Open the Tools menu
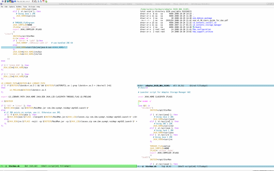The width and height of the screenshot is (274, 171). pos(25,7)
